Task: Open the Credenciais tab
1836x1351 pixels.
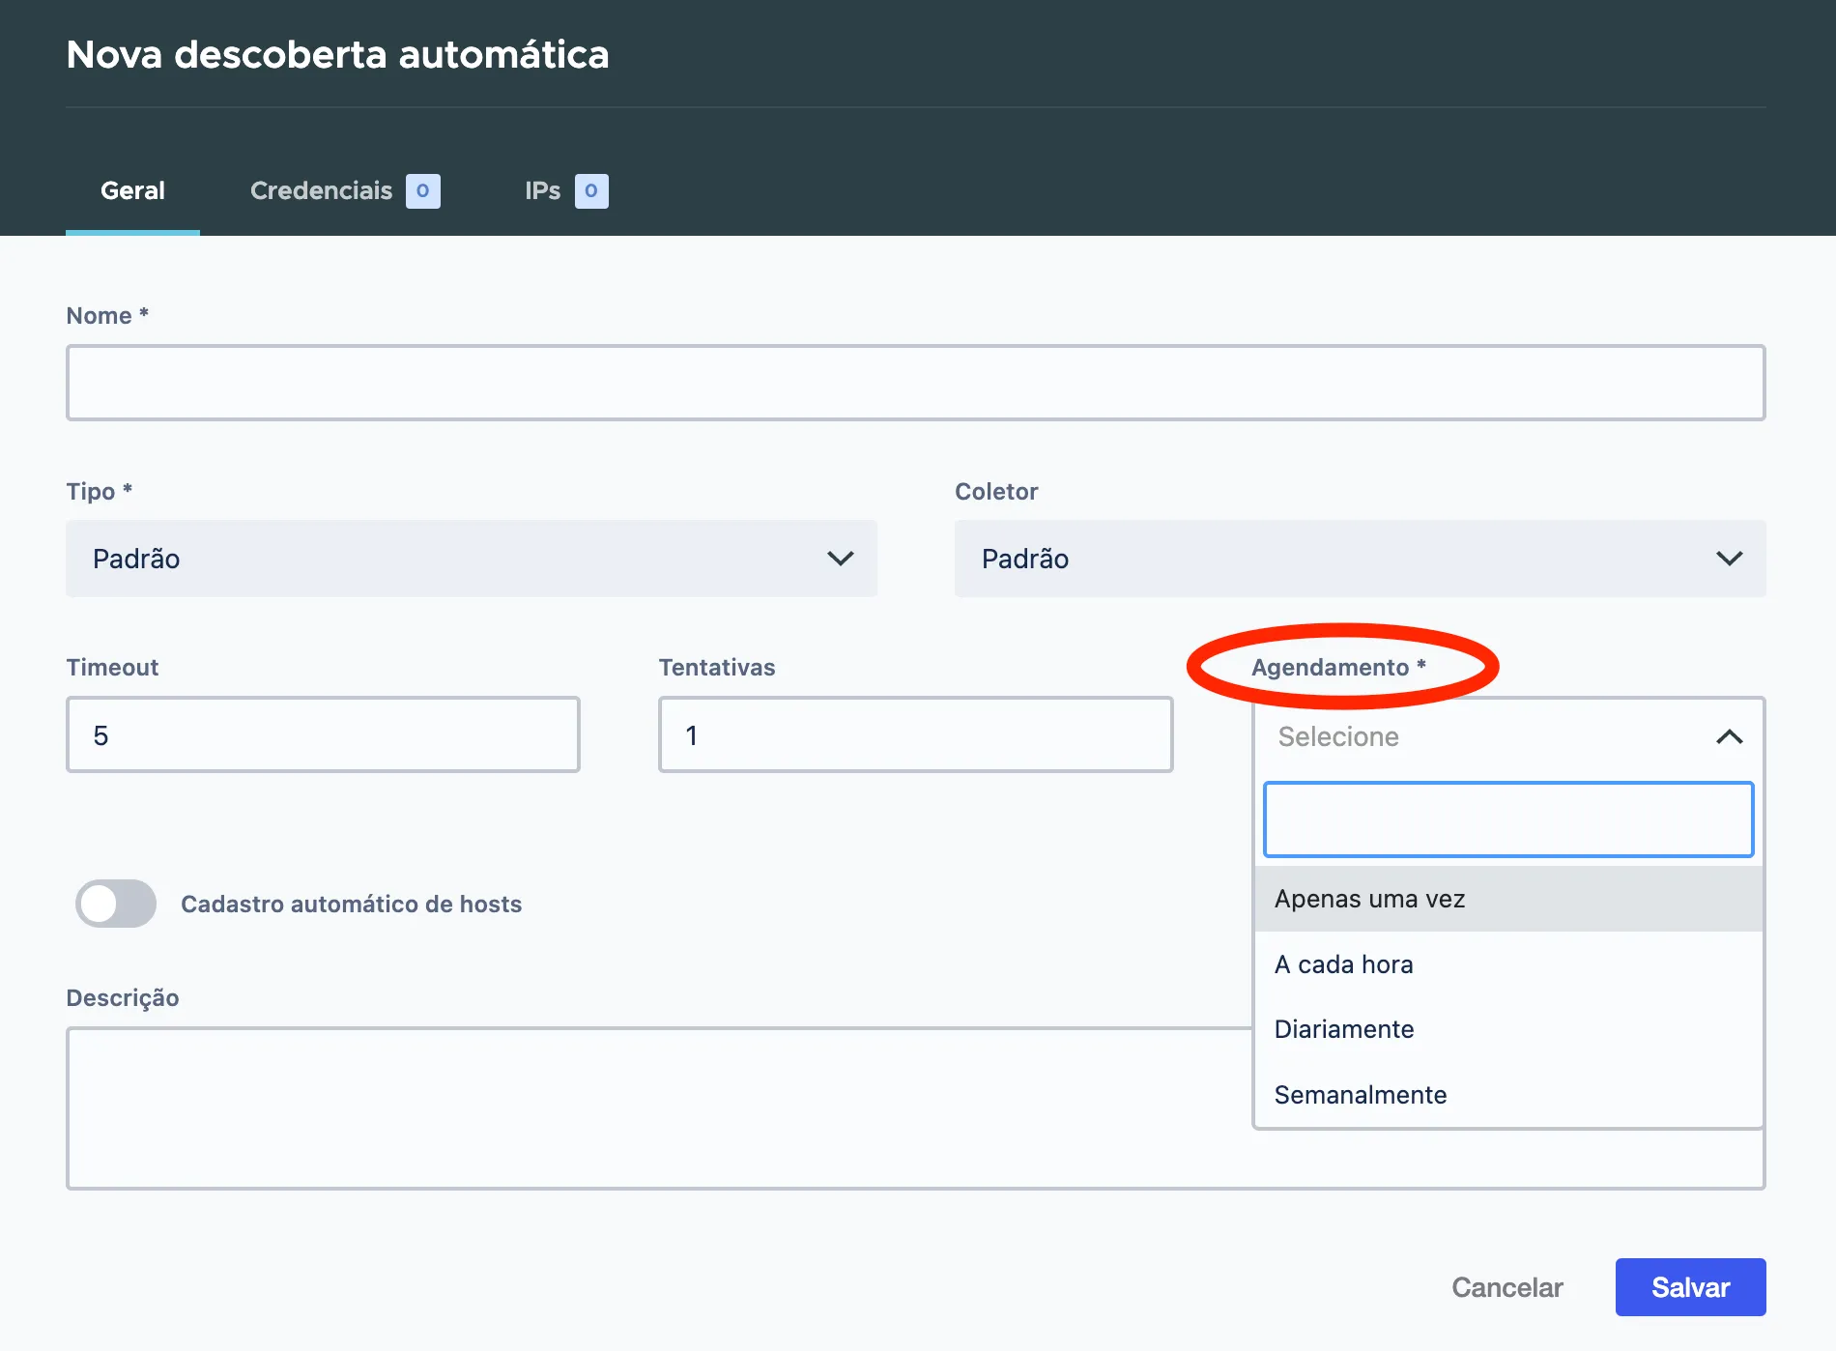Action: click(x=345, y=190)
